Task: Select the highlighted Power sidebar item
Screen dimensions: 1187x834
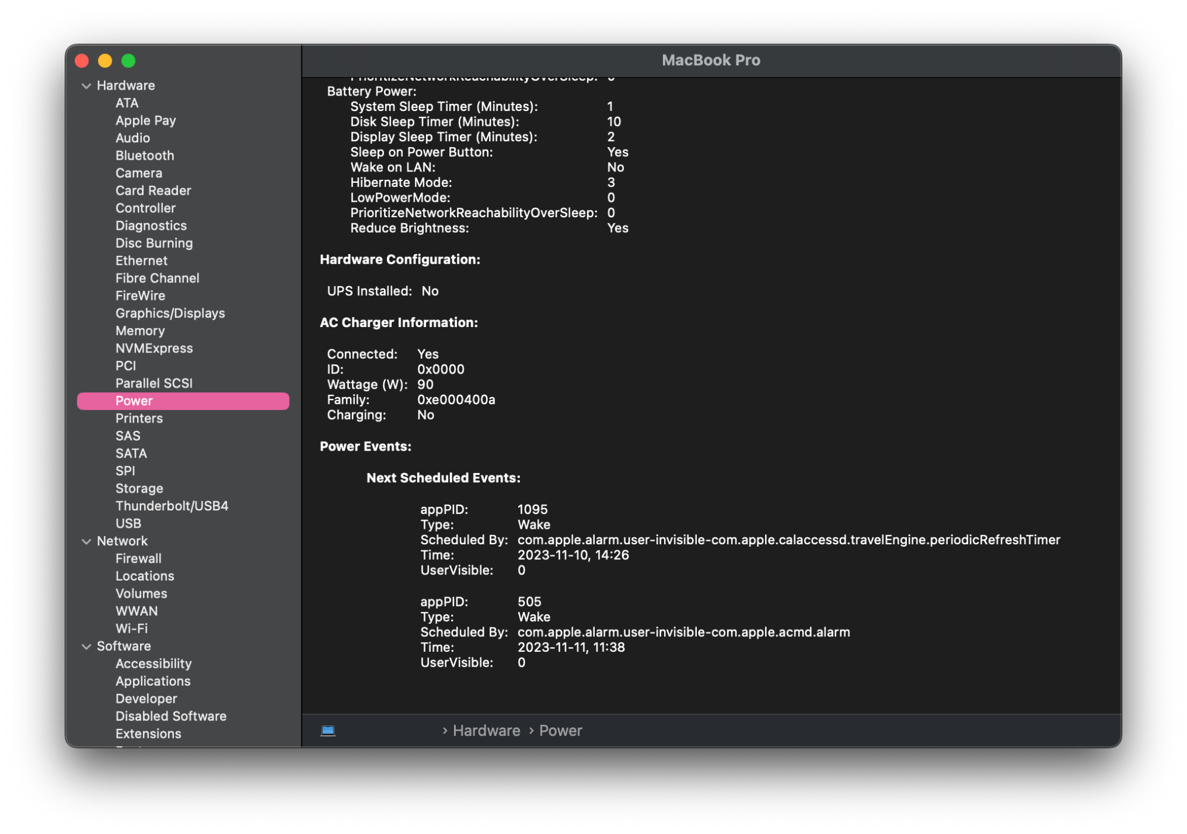Action: [134, 401]
